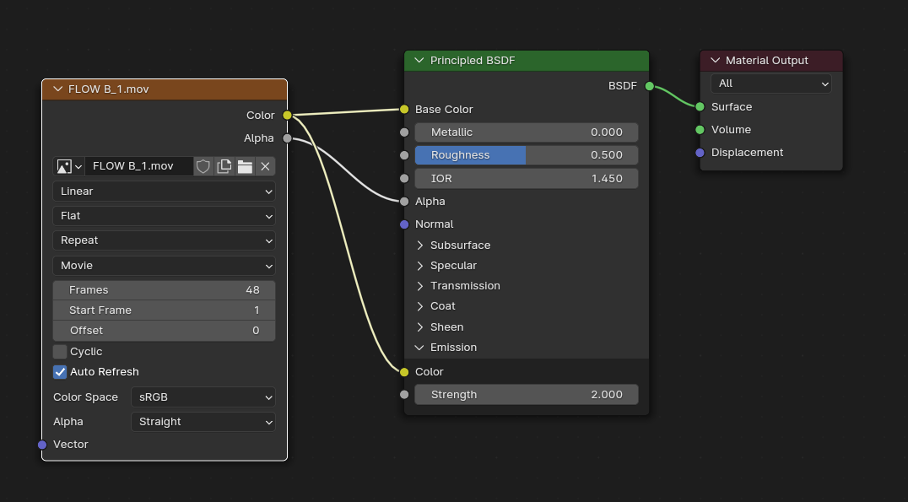Click the FLOW B_1.mov image name field
This screenshot has height=502, width=908.
pos(139,166)
